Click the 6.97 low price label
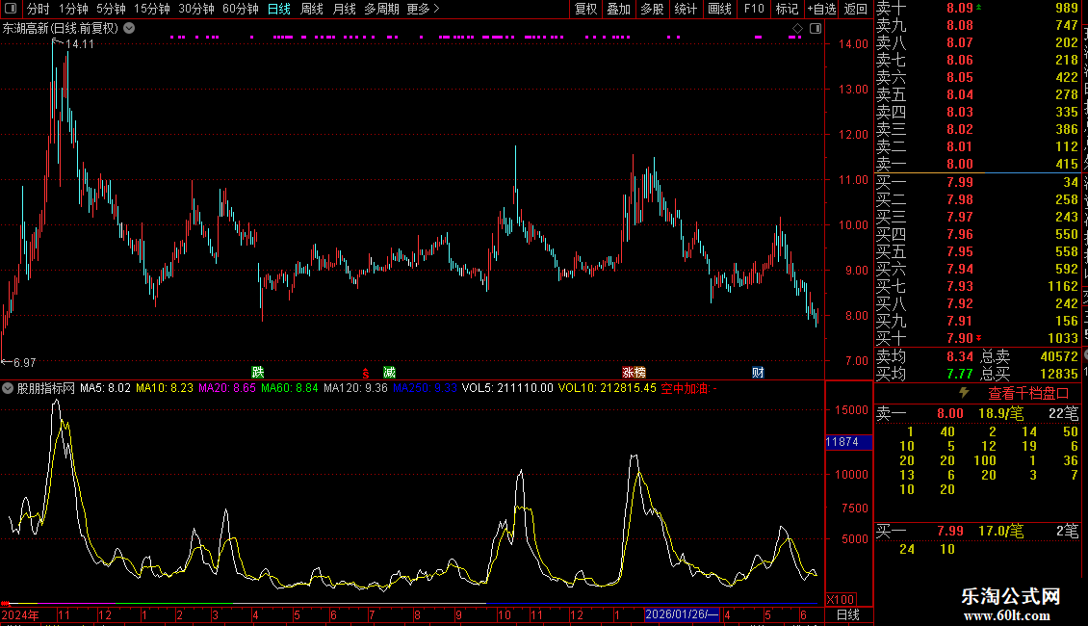The image size is (1088, 626). click(24, 362)
